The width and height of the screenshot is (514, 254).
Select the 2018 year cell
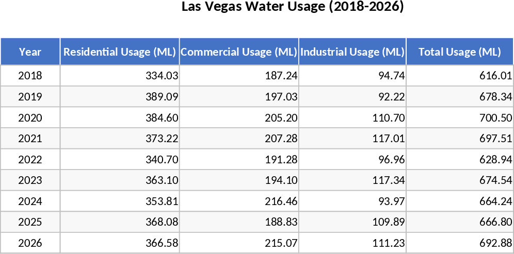[x=30, y=76]
